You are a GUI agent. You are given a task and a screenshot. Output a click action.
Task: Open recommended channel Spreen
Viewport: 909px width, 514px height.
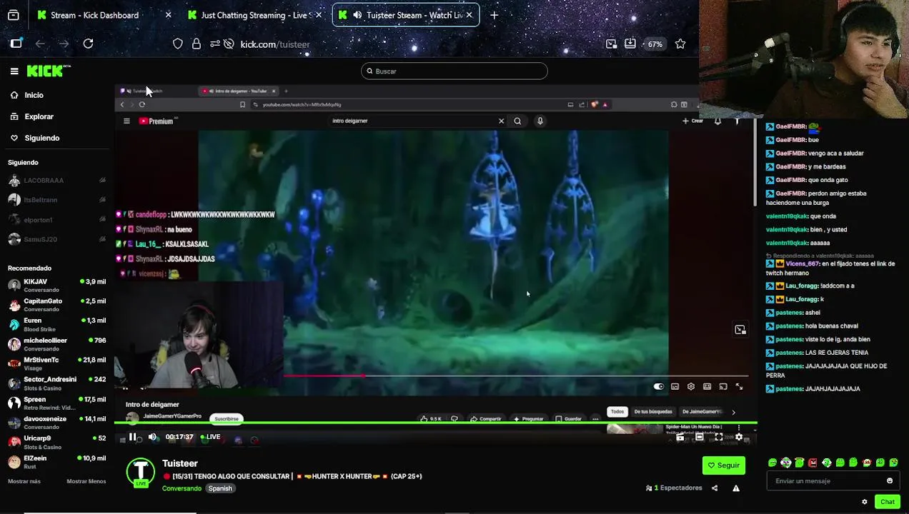tap(57, 403)
